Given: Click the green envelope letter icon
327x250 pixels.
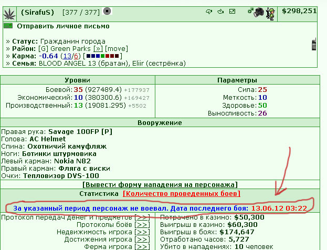Looking at the screenshot, I should tap(8, 26).
